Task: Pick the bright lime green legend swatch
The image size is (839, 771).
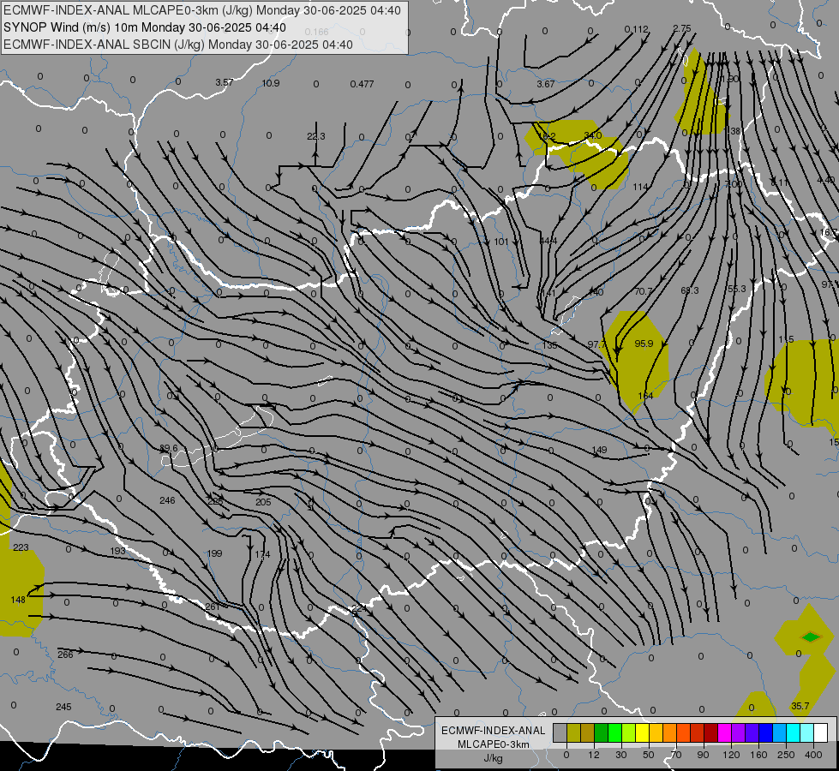Action: (x=614, y=732)
